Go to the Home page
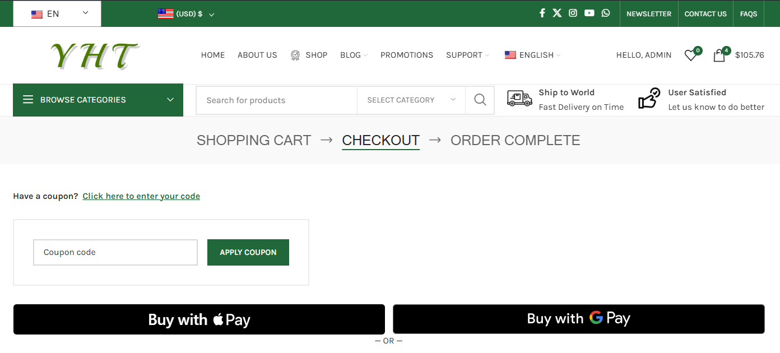Viewport: 780px width, 353px height. 213,55
